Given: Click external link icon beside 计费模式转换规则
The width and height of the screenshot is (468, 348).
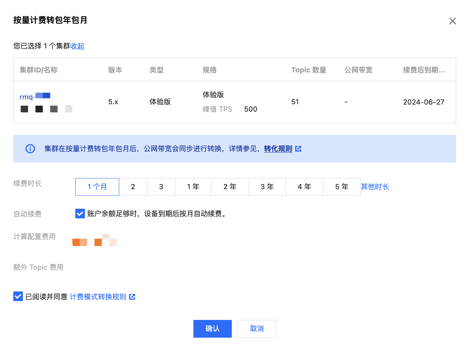Looking at the screenshot, I should pyautogui.click(x=132, y=297).
